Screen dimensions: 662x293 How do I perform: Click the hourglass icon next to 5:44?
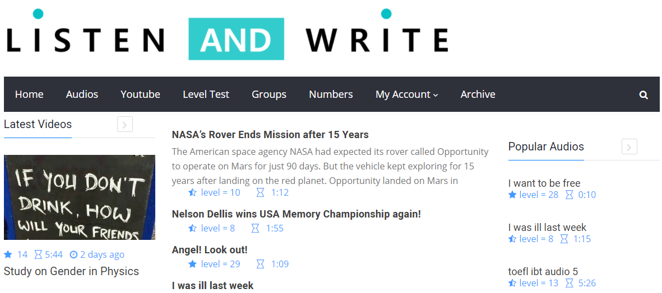[x=38, y=255]
